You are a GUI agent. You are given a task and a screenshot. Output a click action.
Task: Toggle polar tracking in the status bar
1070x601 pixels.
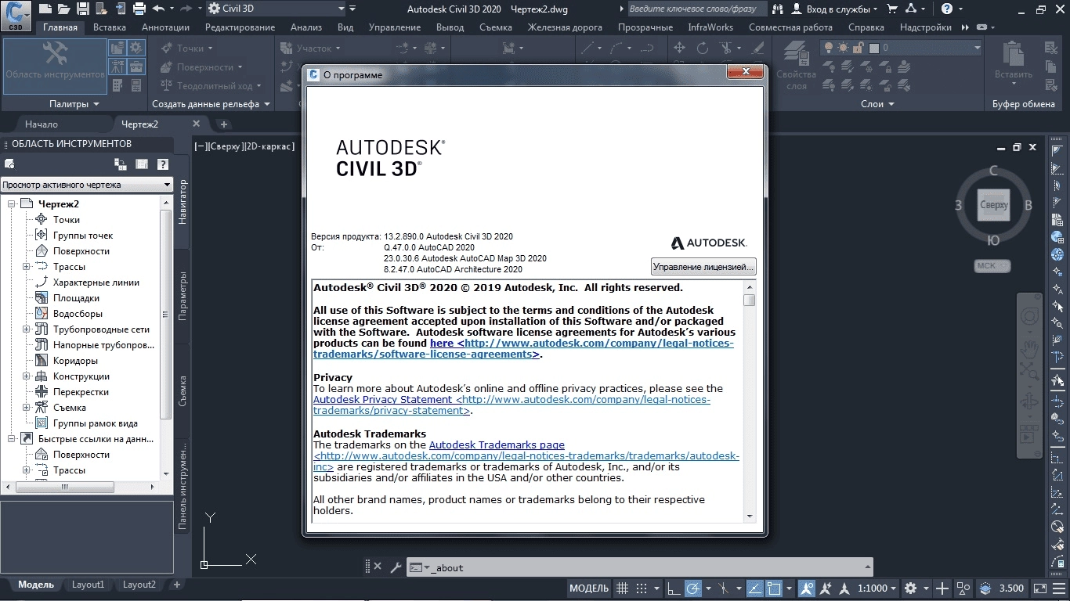tap(693, 588)
